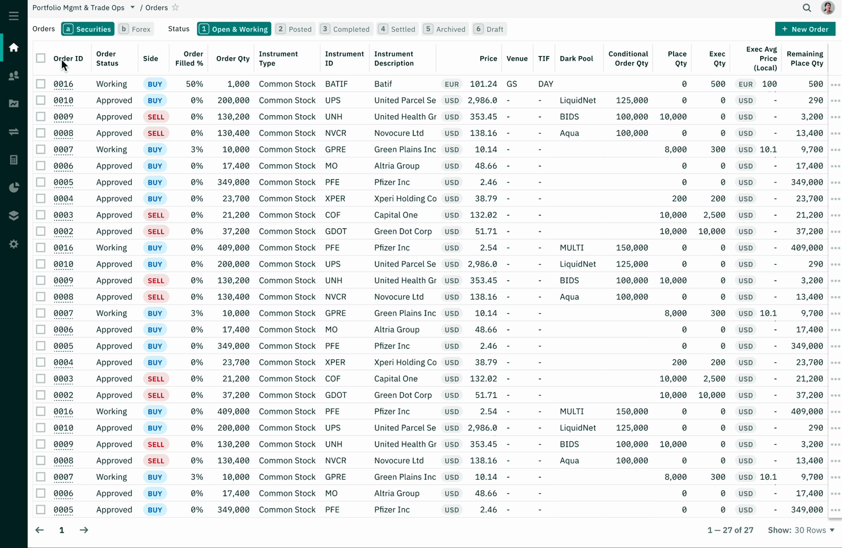Expand Portfolio Mgmt & Trade Ops dropdown

132,8
